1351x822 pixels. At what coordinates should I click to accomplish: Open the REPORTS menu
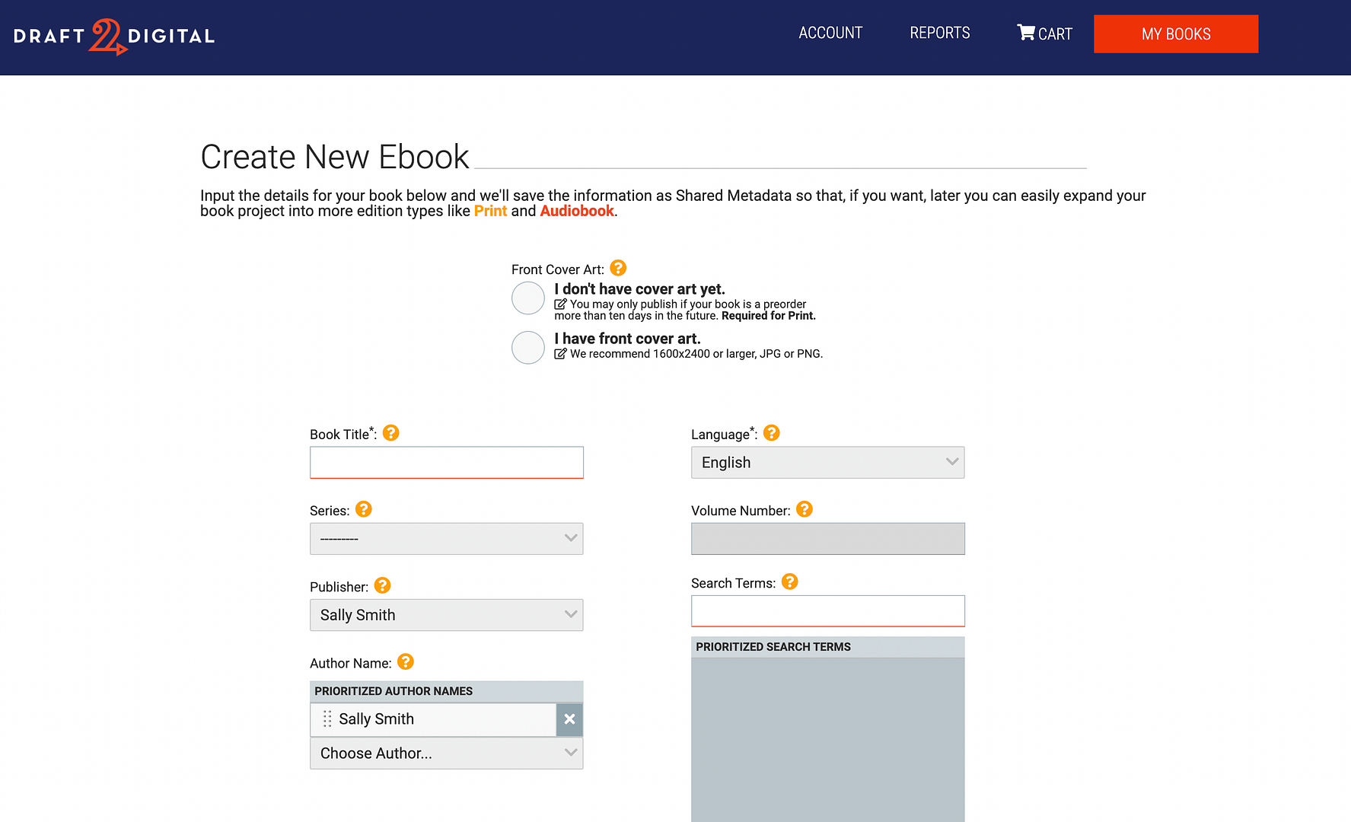pyautogui.click(x=940, y=33)
